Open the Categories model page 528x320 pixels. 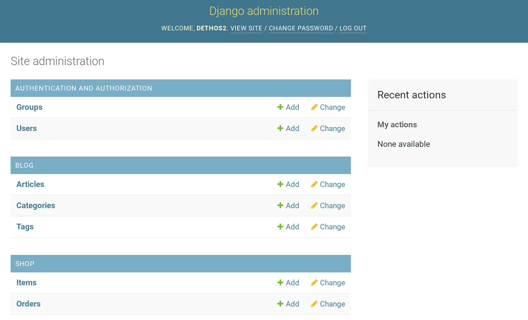point(36,205)
